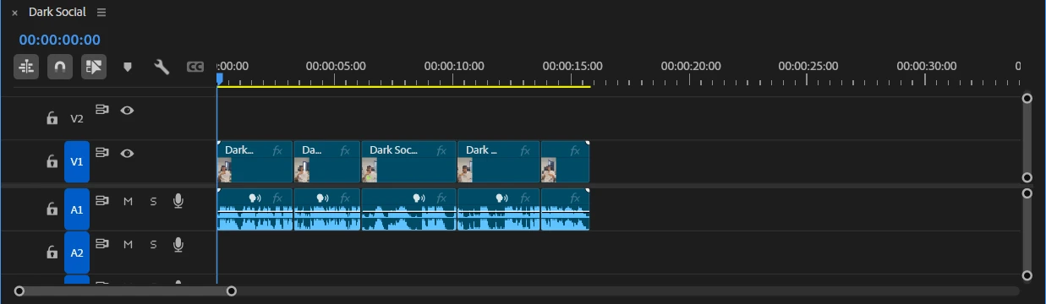Toggle lock on track V1

(52, 161)
